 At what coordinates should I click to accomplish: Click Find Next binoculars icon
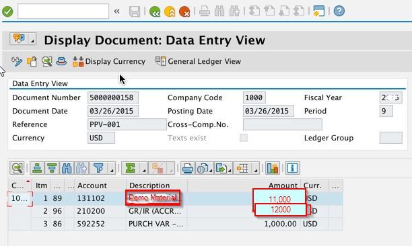point(234,11)
